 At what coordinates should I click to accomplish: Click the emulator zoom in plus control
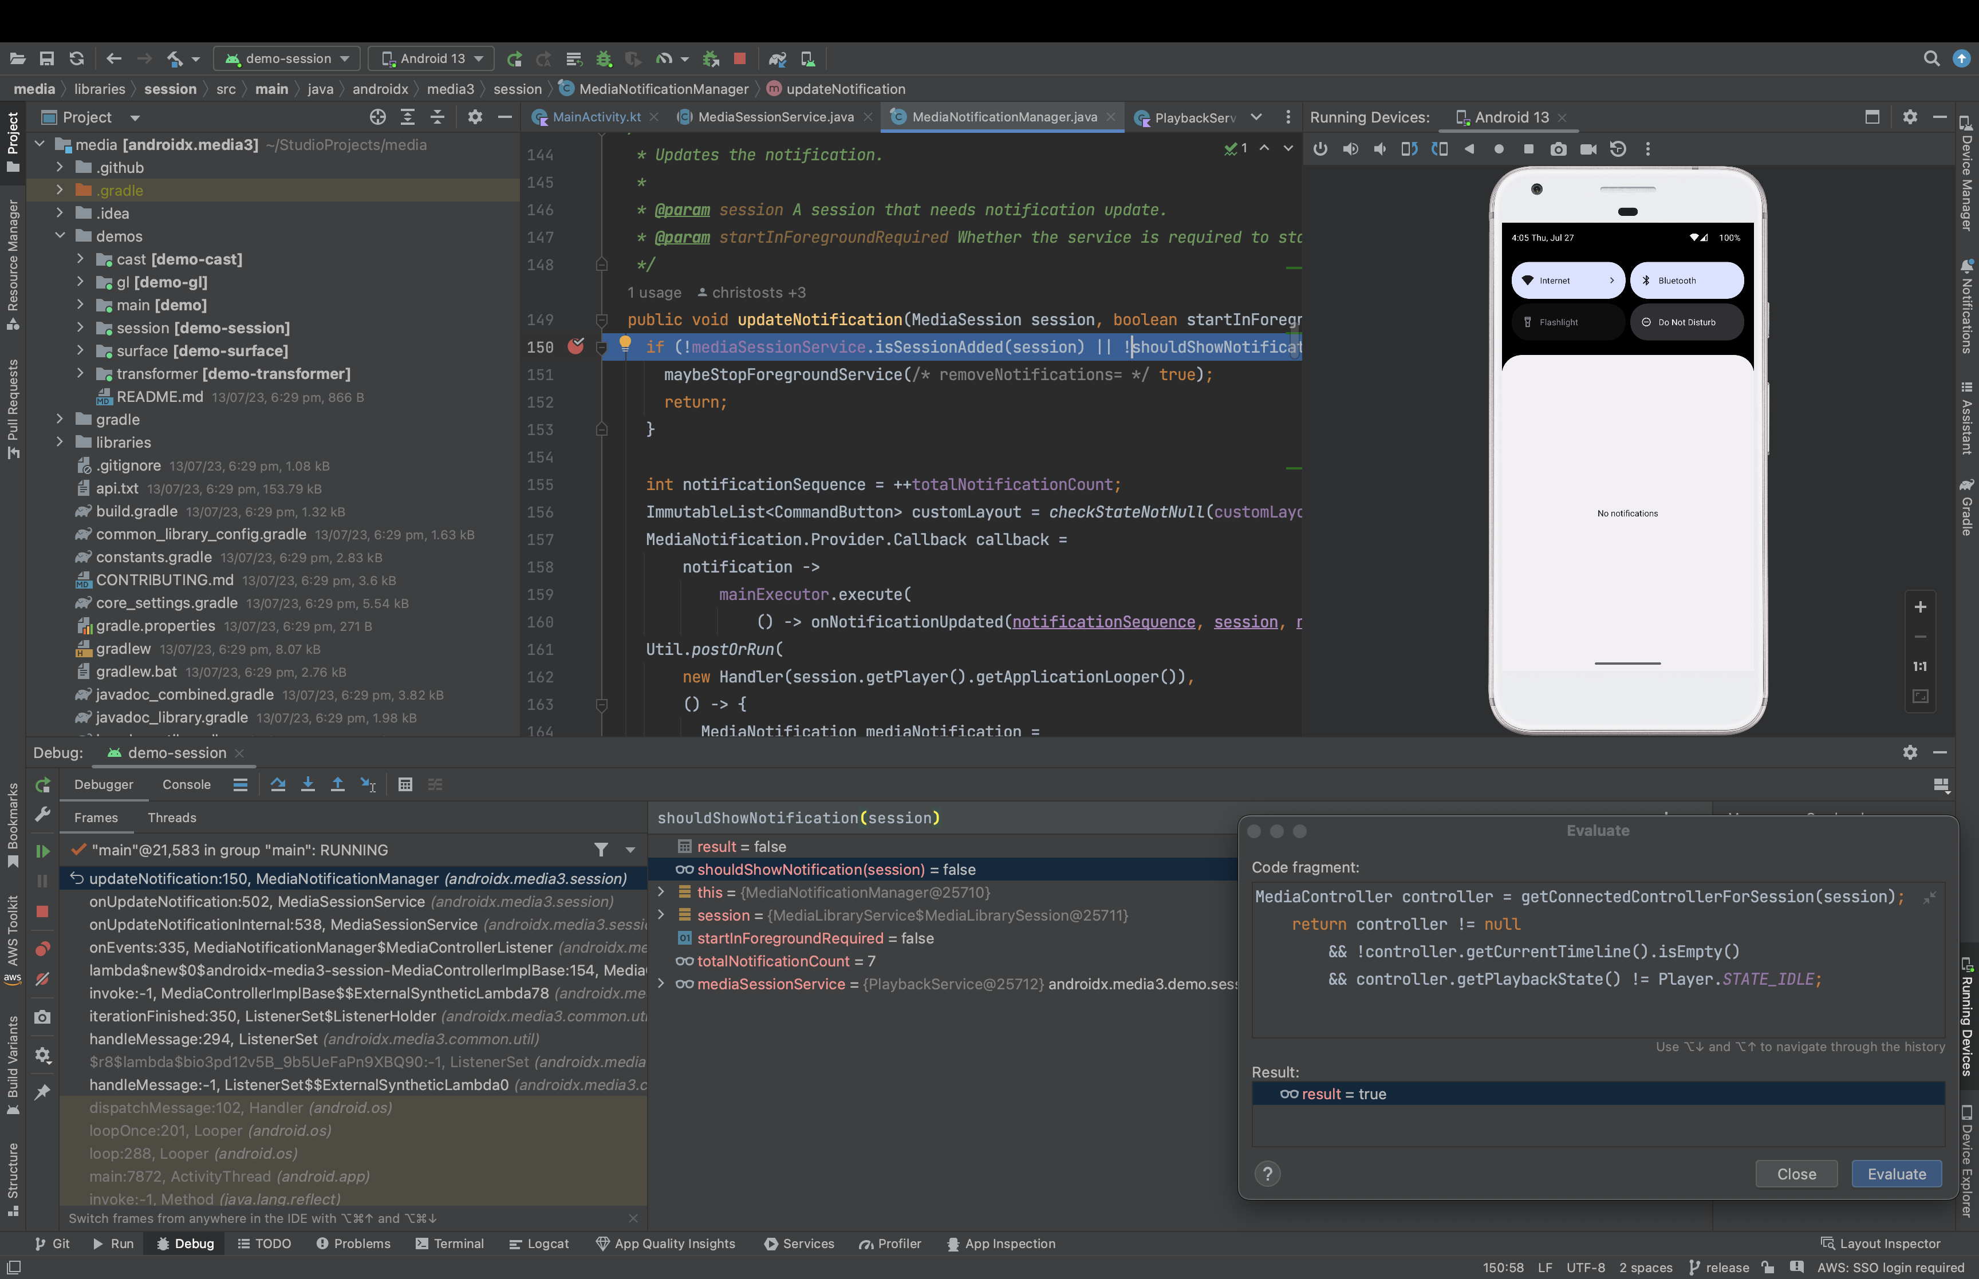[1920, 607]
